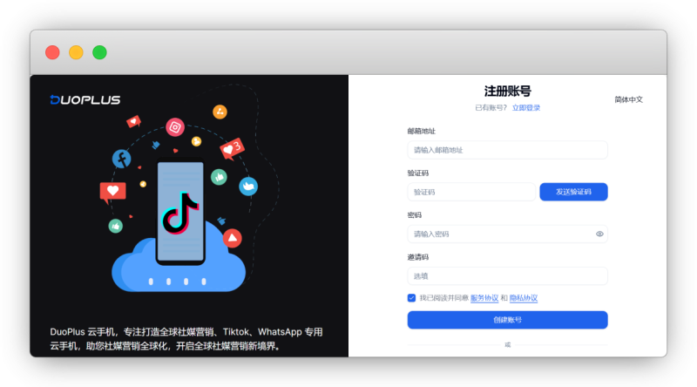Focus the 邀请码 optional input field
Viewport: 697px width, 387px height.
tap(507, 275)
